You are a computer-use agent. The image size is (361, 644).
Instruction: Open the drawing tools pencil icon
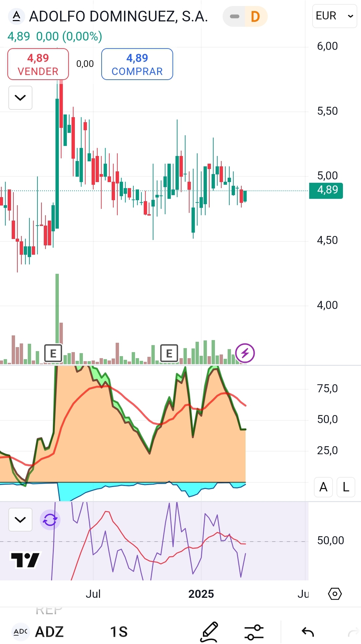(210, 632)
